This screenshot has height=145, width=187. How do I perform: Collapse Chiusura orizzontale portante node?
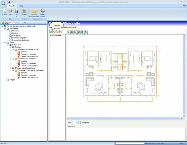pos(10,68)
